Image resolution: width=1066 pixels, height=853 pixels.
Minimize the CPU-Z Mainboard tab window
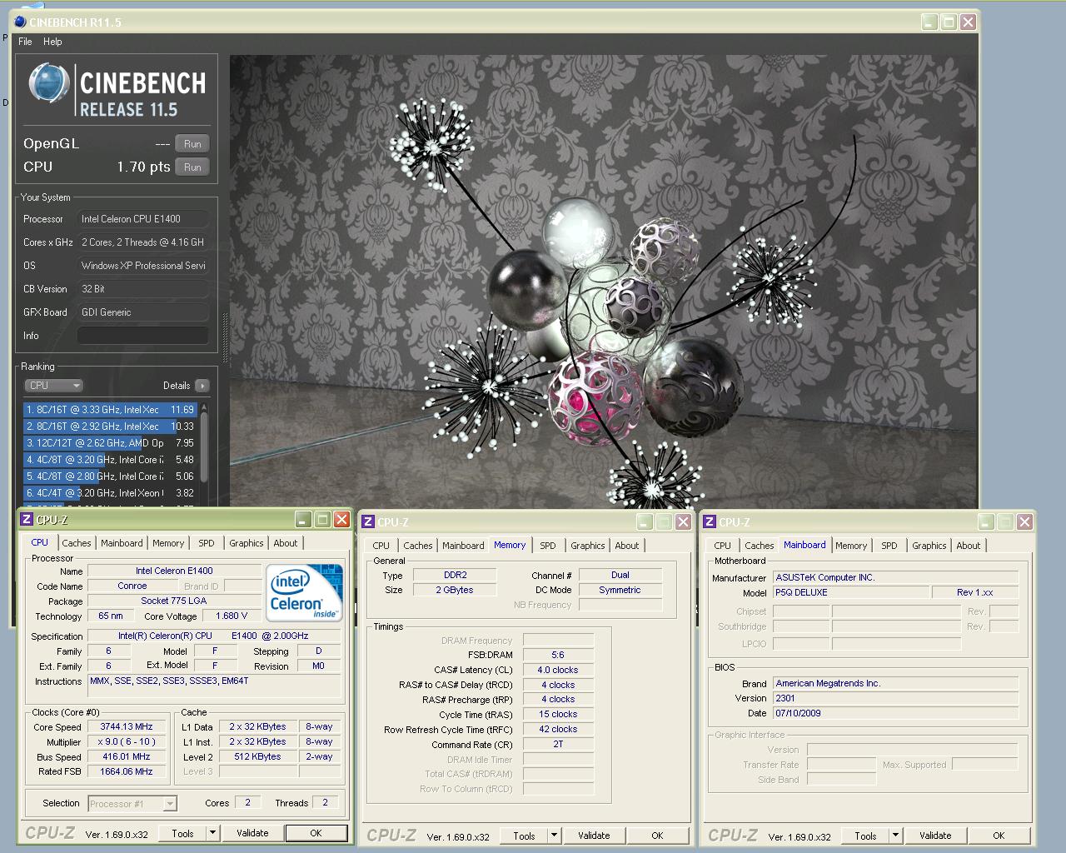pyautogui.click(x=987, y=522)
